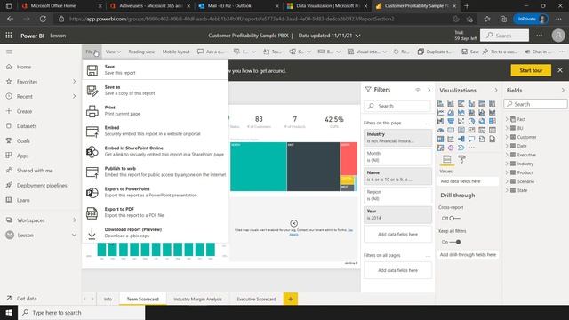This screenshot has height=320, width=569.
Task: Open the Fields build visual tab icon
Action: (x=446, y=159)
